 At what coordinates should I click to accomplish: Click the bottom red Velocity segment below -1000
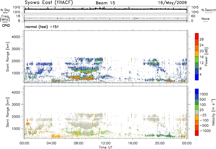(197, 133)
